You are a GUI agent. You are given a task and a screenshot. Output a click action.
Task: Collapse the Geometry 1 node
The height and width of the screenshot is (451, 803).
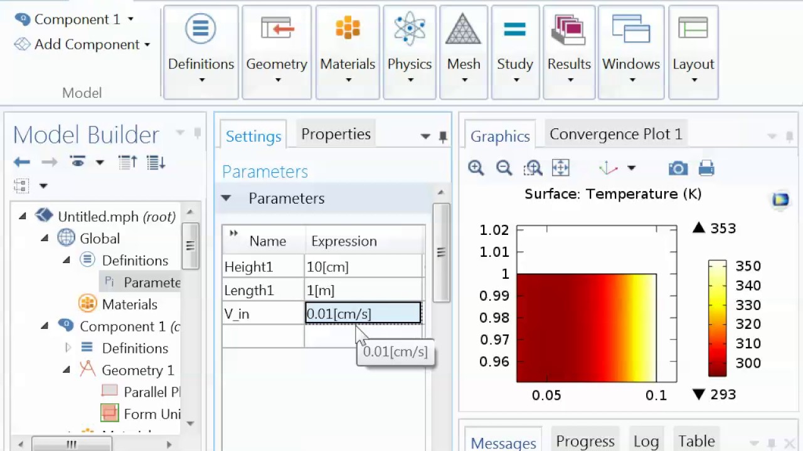click(66, 370)
